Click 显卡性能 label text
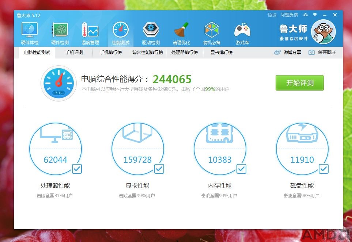This screenshot has width=352, height=242. coord(137,186)
